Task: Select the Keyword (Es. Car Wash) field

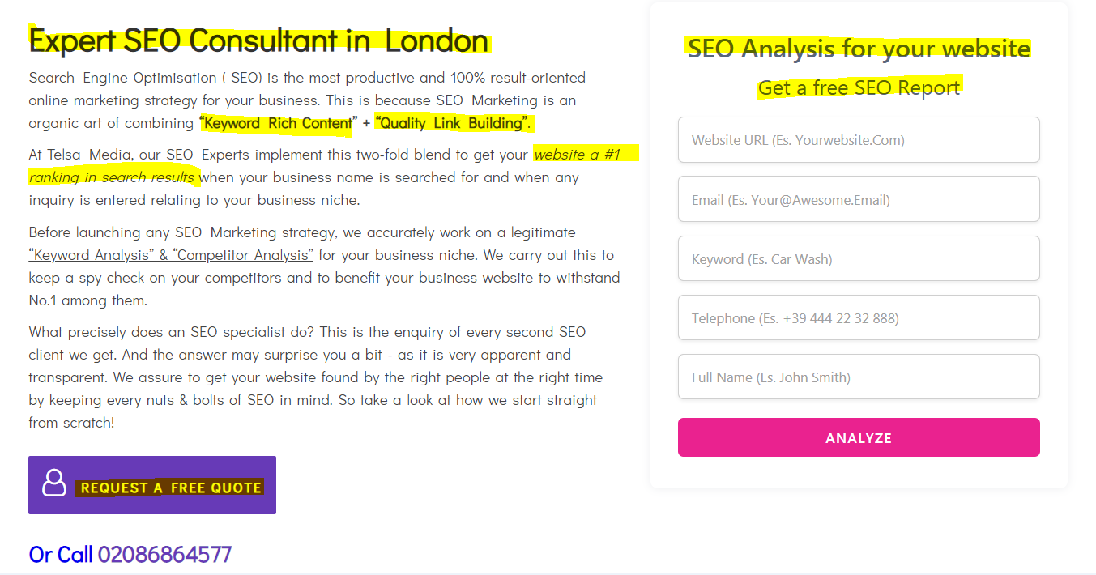Action: (x=859, y=258)
